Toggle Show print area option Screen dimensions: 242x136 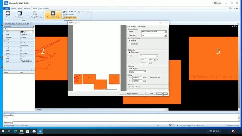coord(69,18)
